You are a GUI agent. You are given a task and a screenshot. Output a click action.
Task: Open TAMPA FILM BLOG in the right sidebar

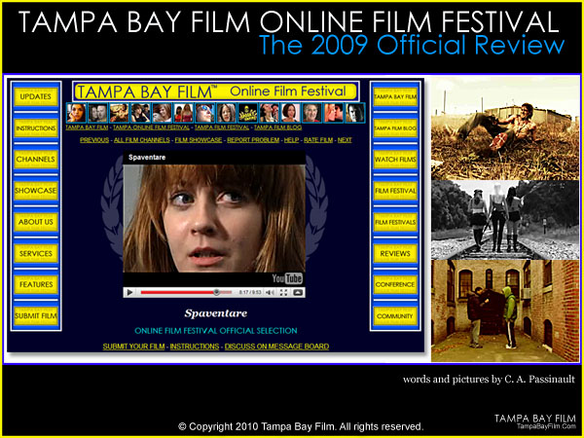pyautogui.click(x=395, y=128)
